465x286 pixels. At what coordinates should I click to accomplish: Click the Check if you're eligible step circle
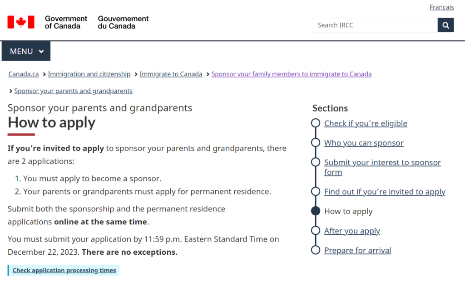316,123
